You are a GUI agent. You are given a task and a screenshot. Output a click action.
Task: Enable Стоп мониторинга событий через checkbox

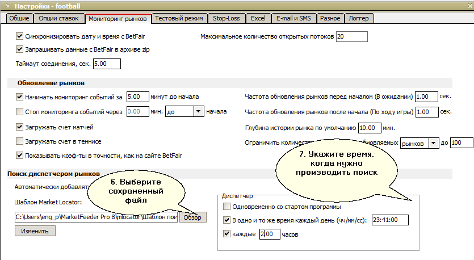pos(19,112)
